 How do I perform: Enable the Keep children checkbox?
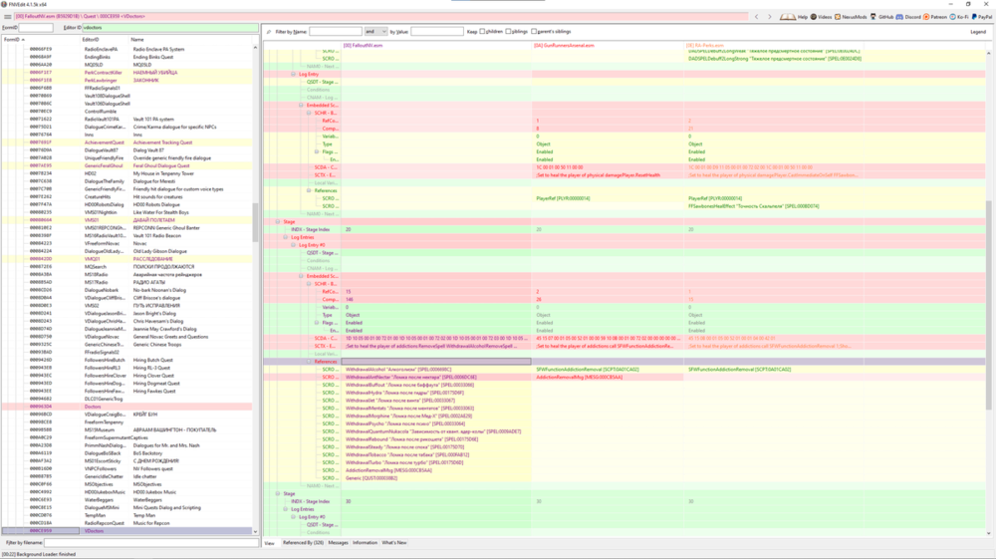pos(482,31)
